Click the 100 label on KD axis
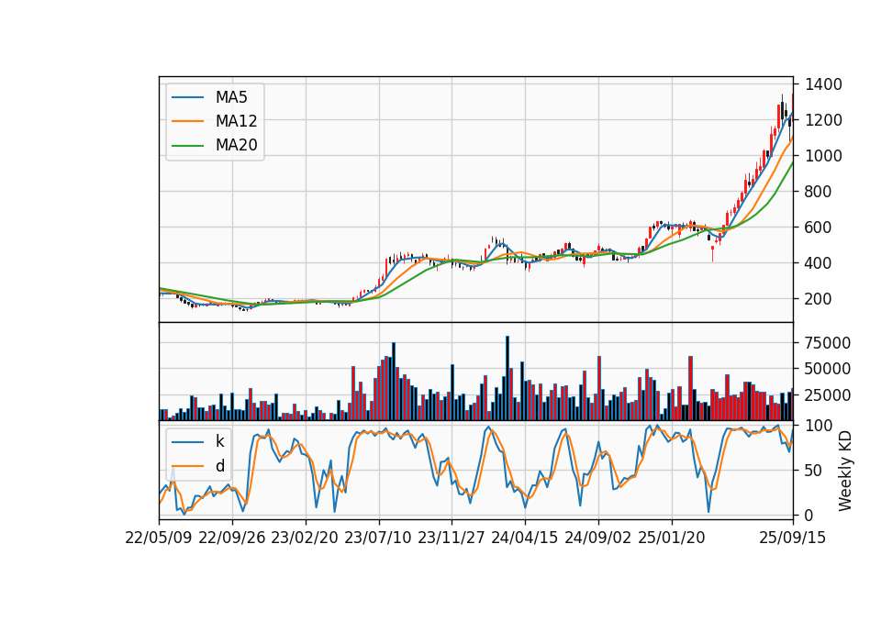The image size is (881, 633). [x=819, y=426]
